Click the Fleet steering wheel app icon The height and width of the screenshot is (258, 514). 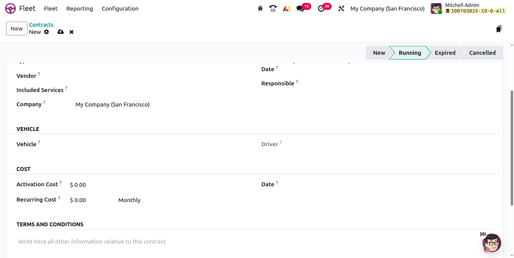click(x=10, y=9)
